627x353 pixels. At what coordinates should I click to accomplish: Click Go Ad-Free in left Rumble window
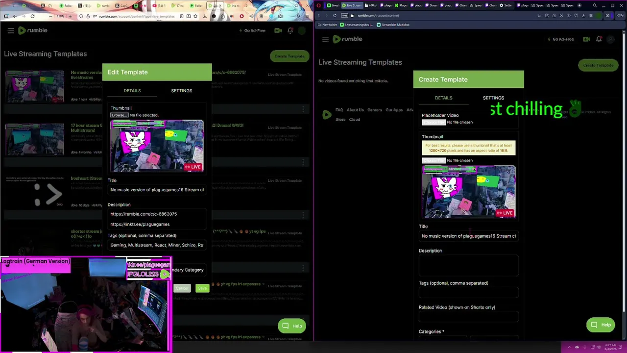click(x=252, y=30)
